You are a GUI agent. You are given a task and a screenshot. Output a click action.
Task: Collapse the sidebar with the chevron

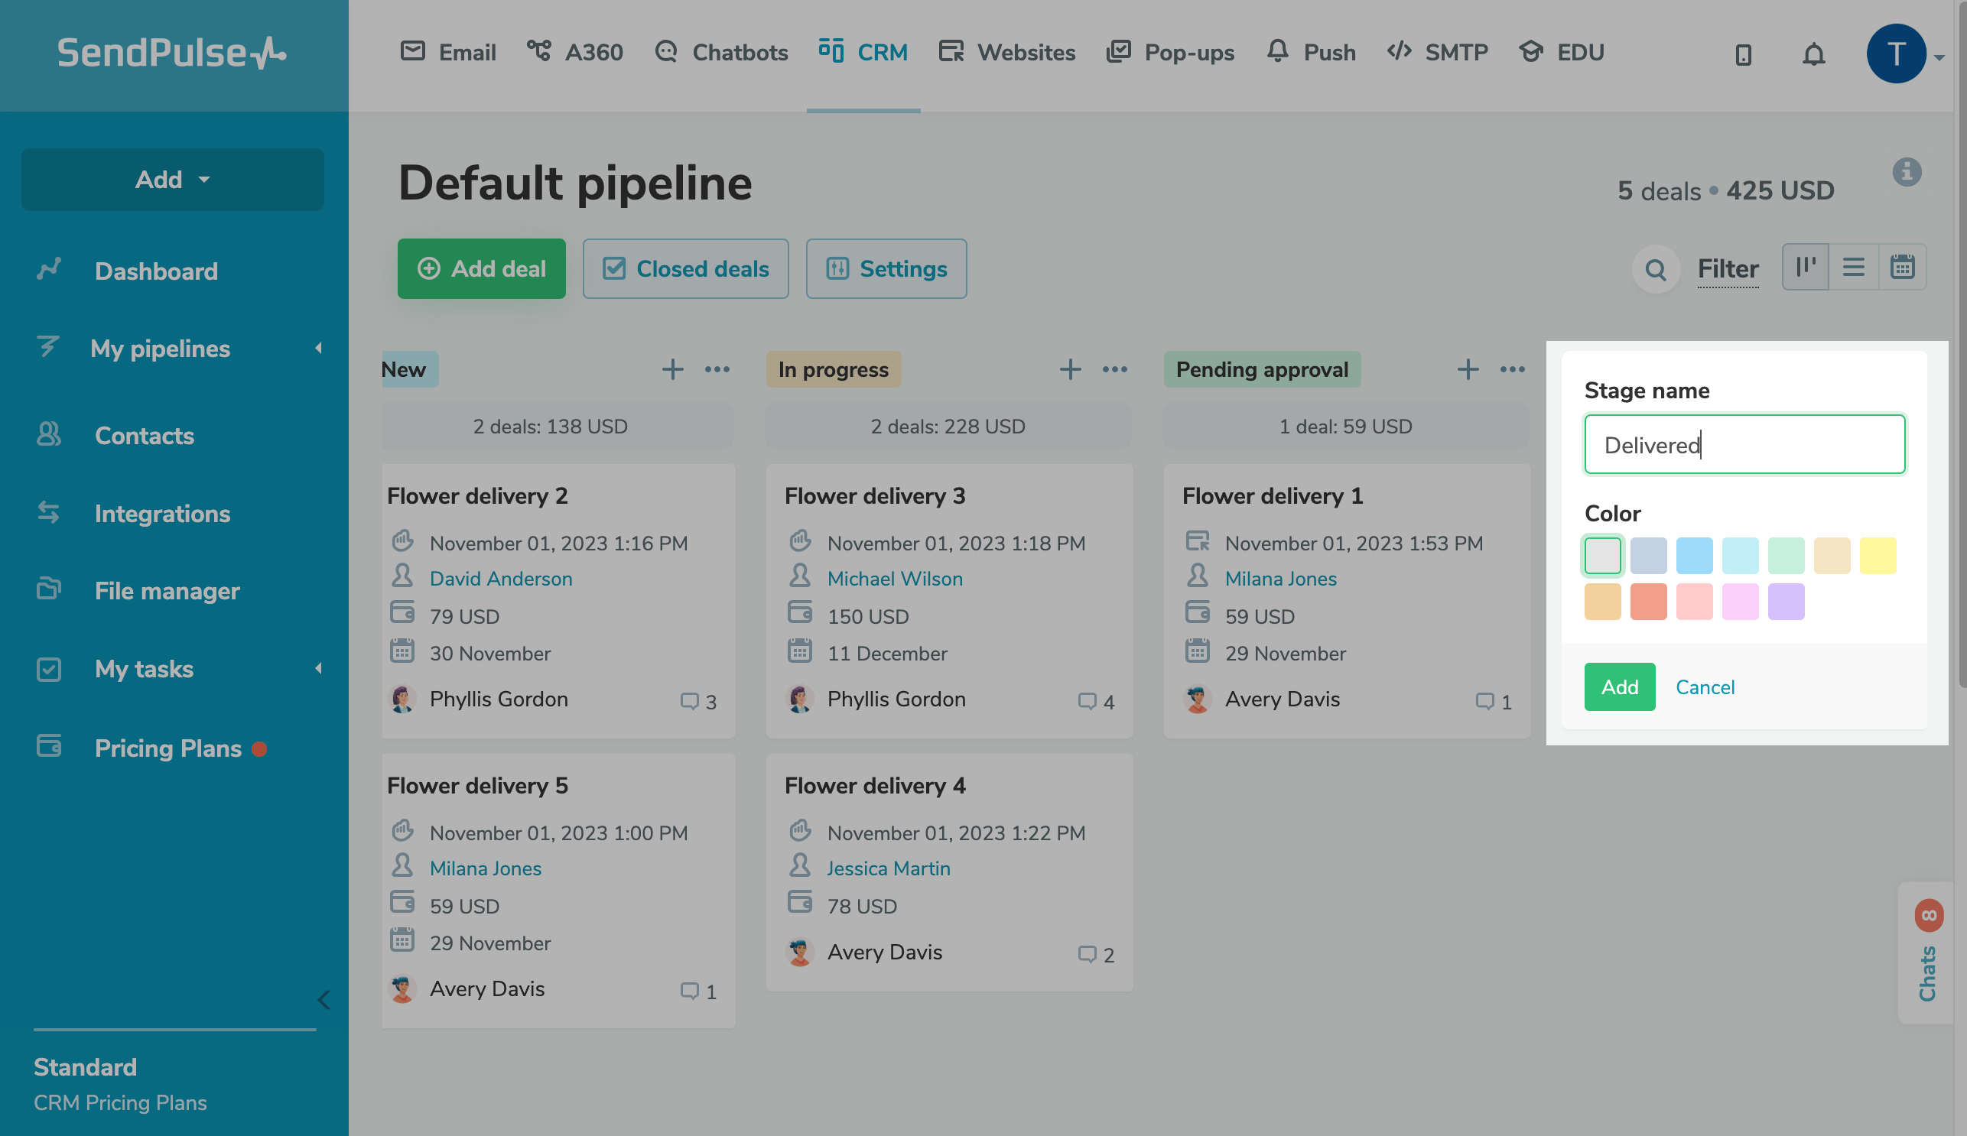point(324,999)
